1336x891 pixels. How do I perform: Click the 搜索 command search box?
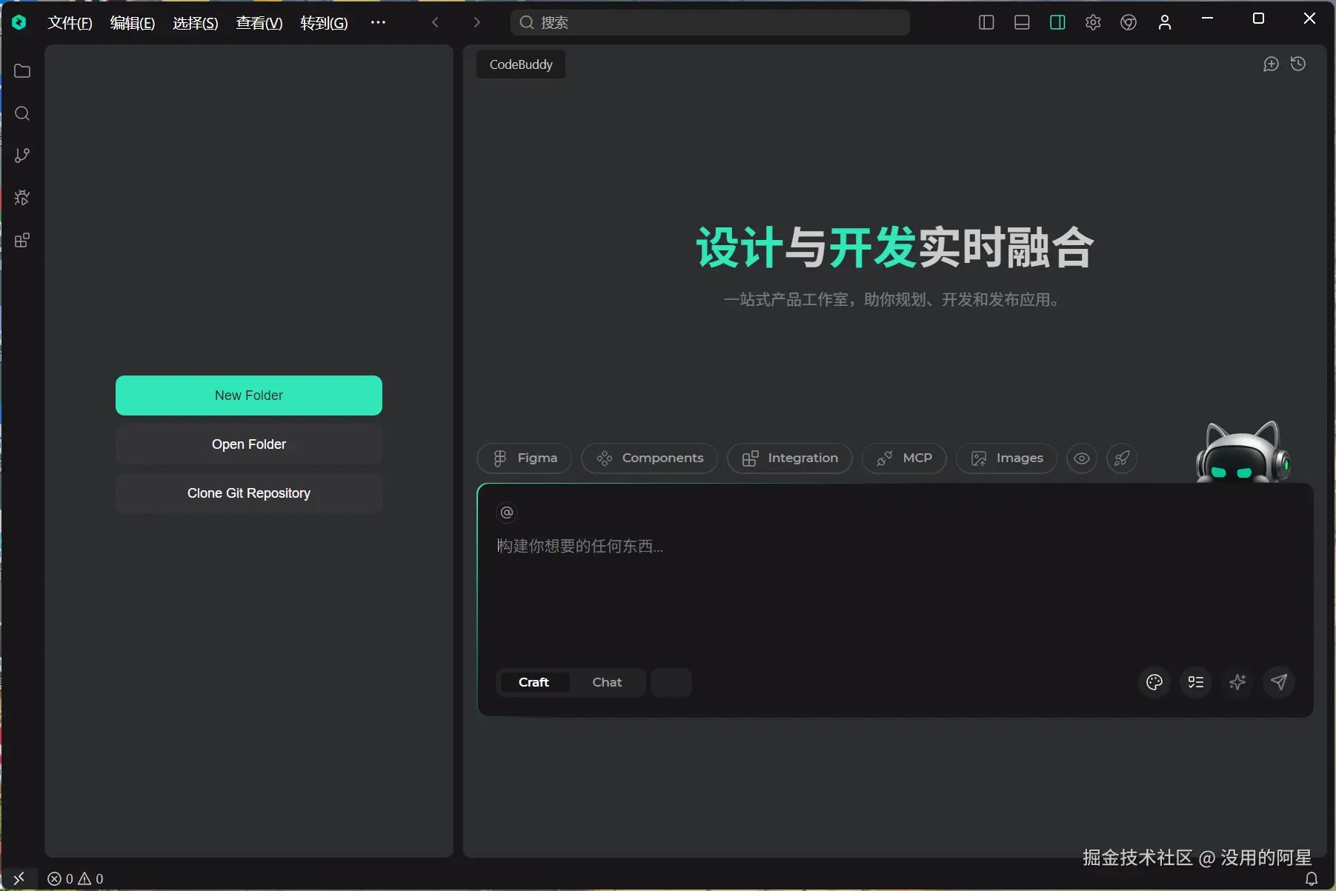coord(710,22)
